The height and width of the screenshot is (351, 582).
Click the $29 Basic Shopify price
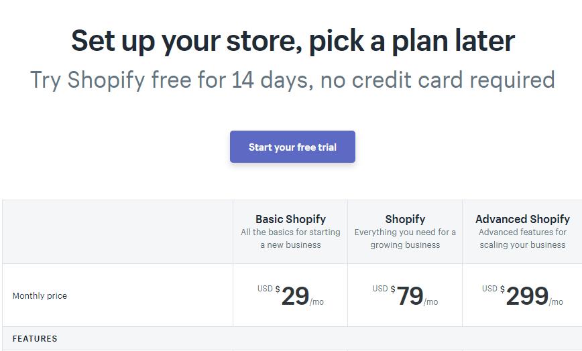295,295
